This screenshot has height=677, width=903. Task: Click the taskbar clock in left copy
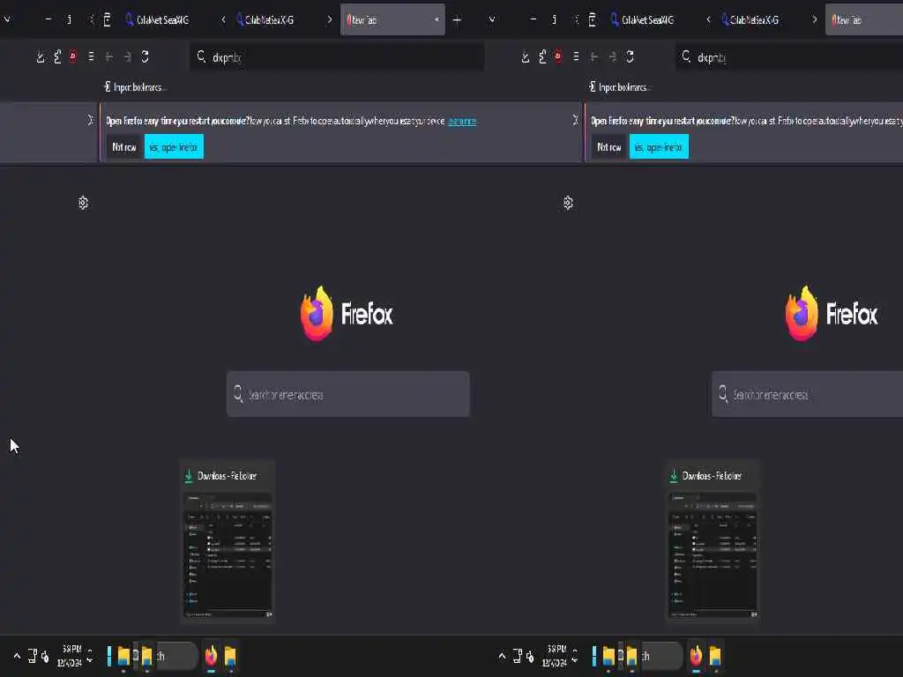[71, 656]
